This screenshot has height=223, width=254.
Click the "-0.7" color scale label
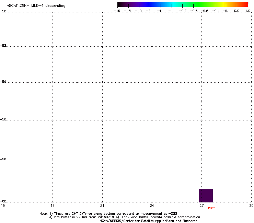pos(183,11)
